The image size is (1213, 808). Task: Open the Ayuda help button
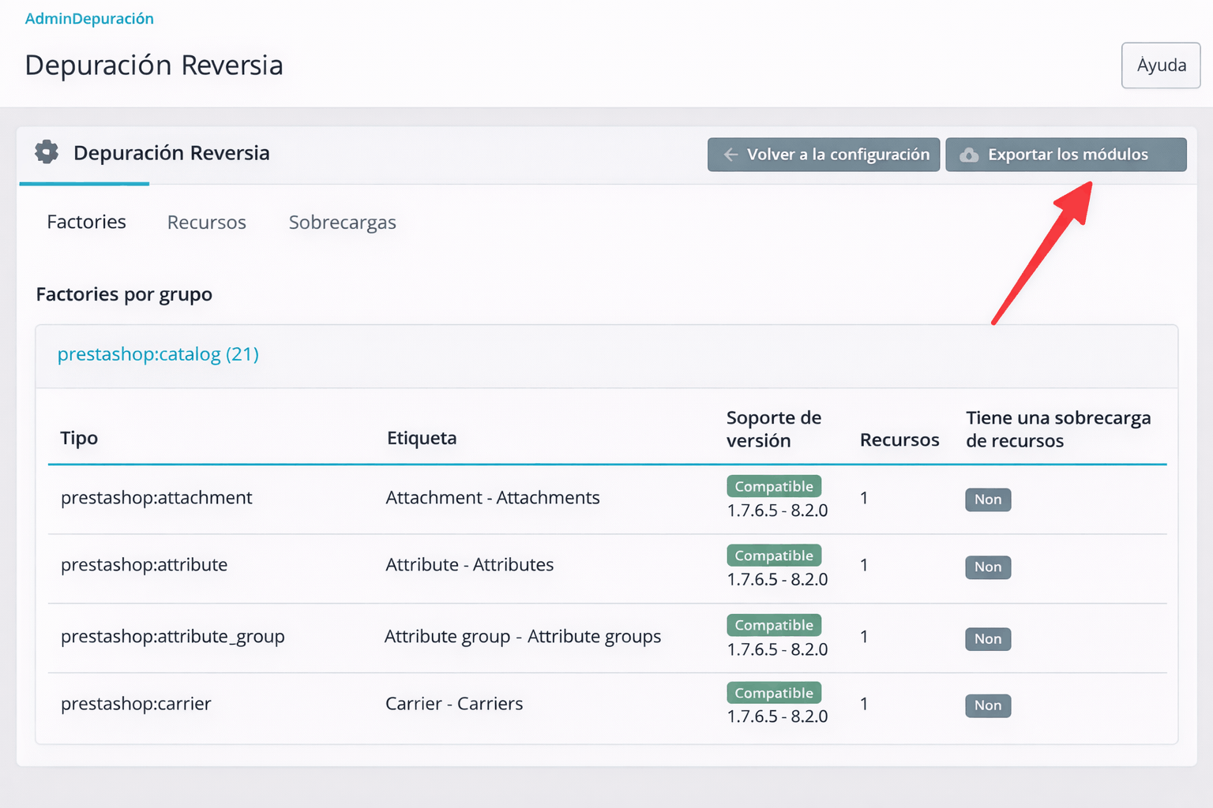[x=1160, y=65]
